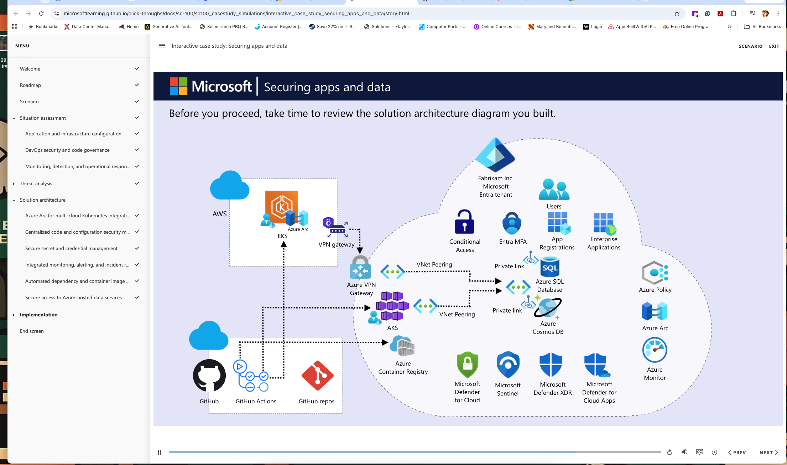Screen dimensions: 787x465
Task: Click the NEXT button
Action: pyautogui.click(x=769, y=453)
